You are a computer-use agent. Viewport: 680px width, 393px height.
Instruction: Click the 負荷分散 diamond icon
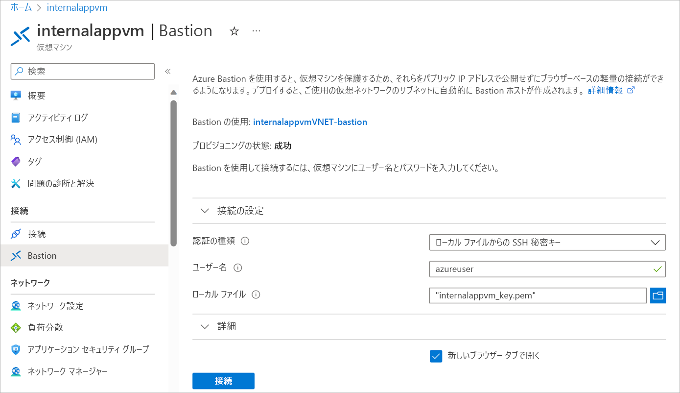click(16, 327)
